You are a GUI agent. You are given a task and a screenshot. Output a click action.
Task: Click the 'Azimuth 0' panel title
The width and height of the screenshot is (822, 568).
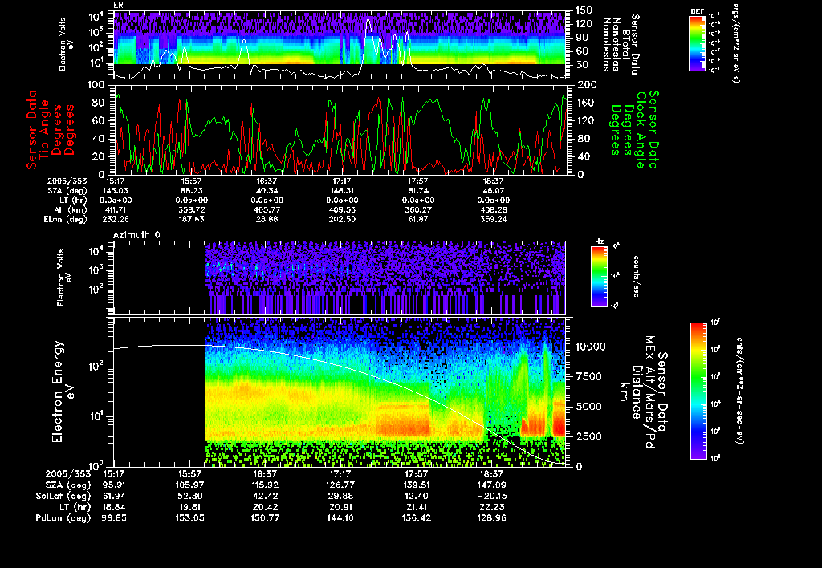136,235
